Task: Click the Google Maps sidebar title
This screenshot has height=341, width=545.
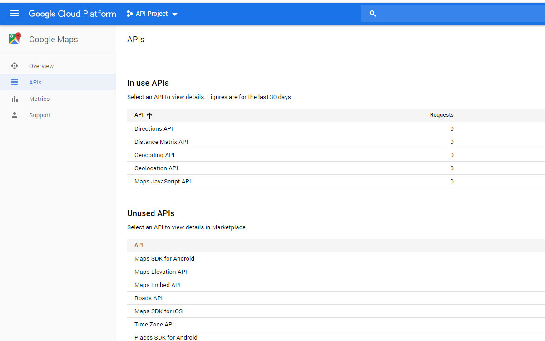Action: click(54, 40)
